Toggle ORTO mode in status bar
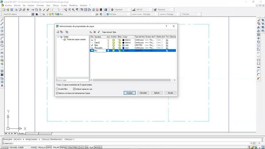Viewport: 265px width, 149px height. pos(49,147)
